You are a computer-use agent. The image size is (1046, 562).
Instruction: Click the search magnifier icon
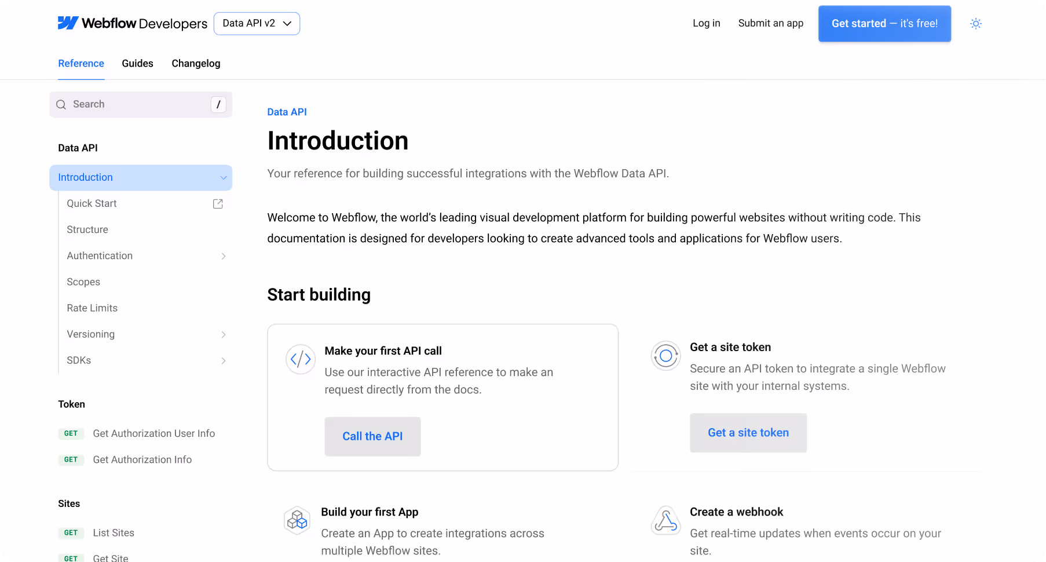point(61,105)
